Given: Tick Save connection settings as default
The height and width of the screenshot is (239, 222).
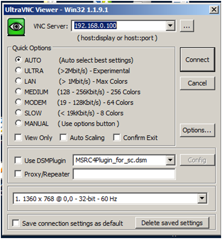Looking at the screenshot, I should pos(16,223).
